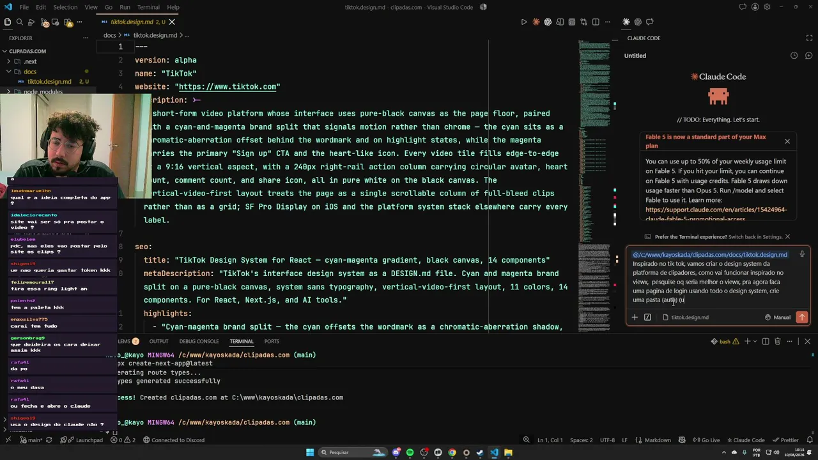Change indentation via Spaces: 2
818x460 pixels.
(582, 440)
